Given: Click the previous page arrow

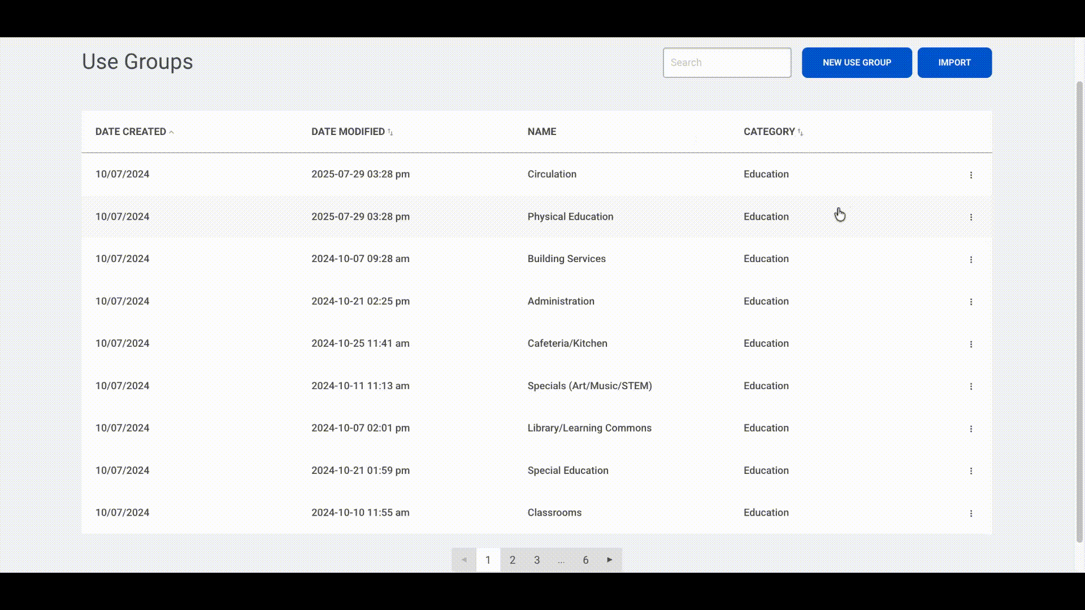Looking at the screenshot, I should point(464,560).
